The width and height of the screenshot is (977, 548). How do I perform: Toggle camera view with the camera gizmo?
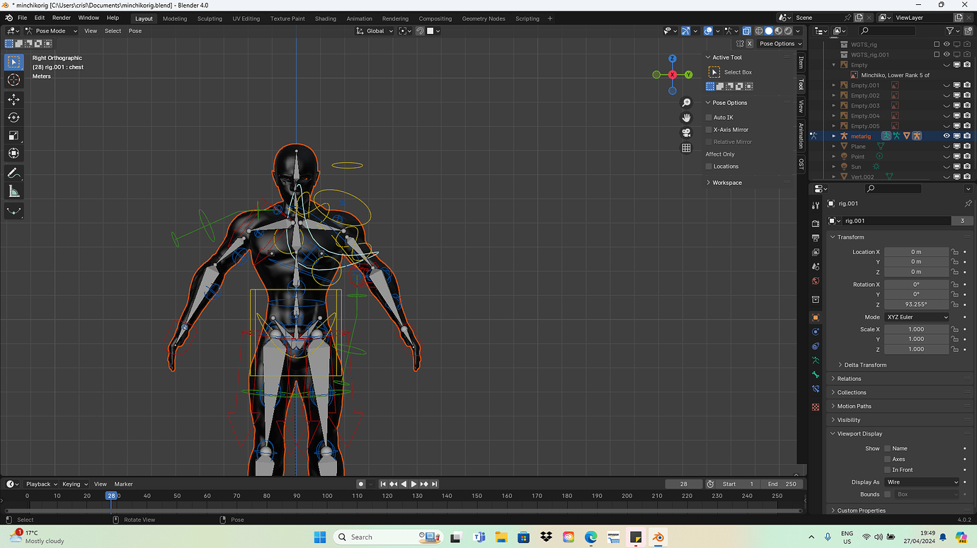click(686, 133)
